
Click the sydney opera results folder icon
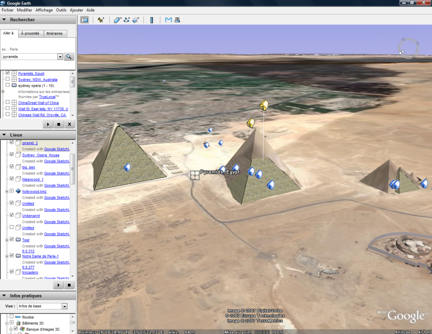(14, 85)
